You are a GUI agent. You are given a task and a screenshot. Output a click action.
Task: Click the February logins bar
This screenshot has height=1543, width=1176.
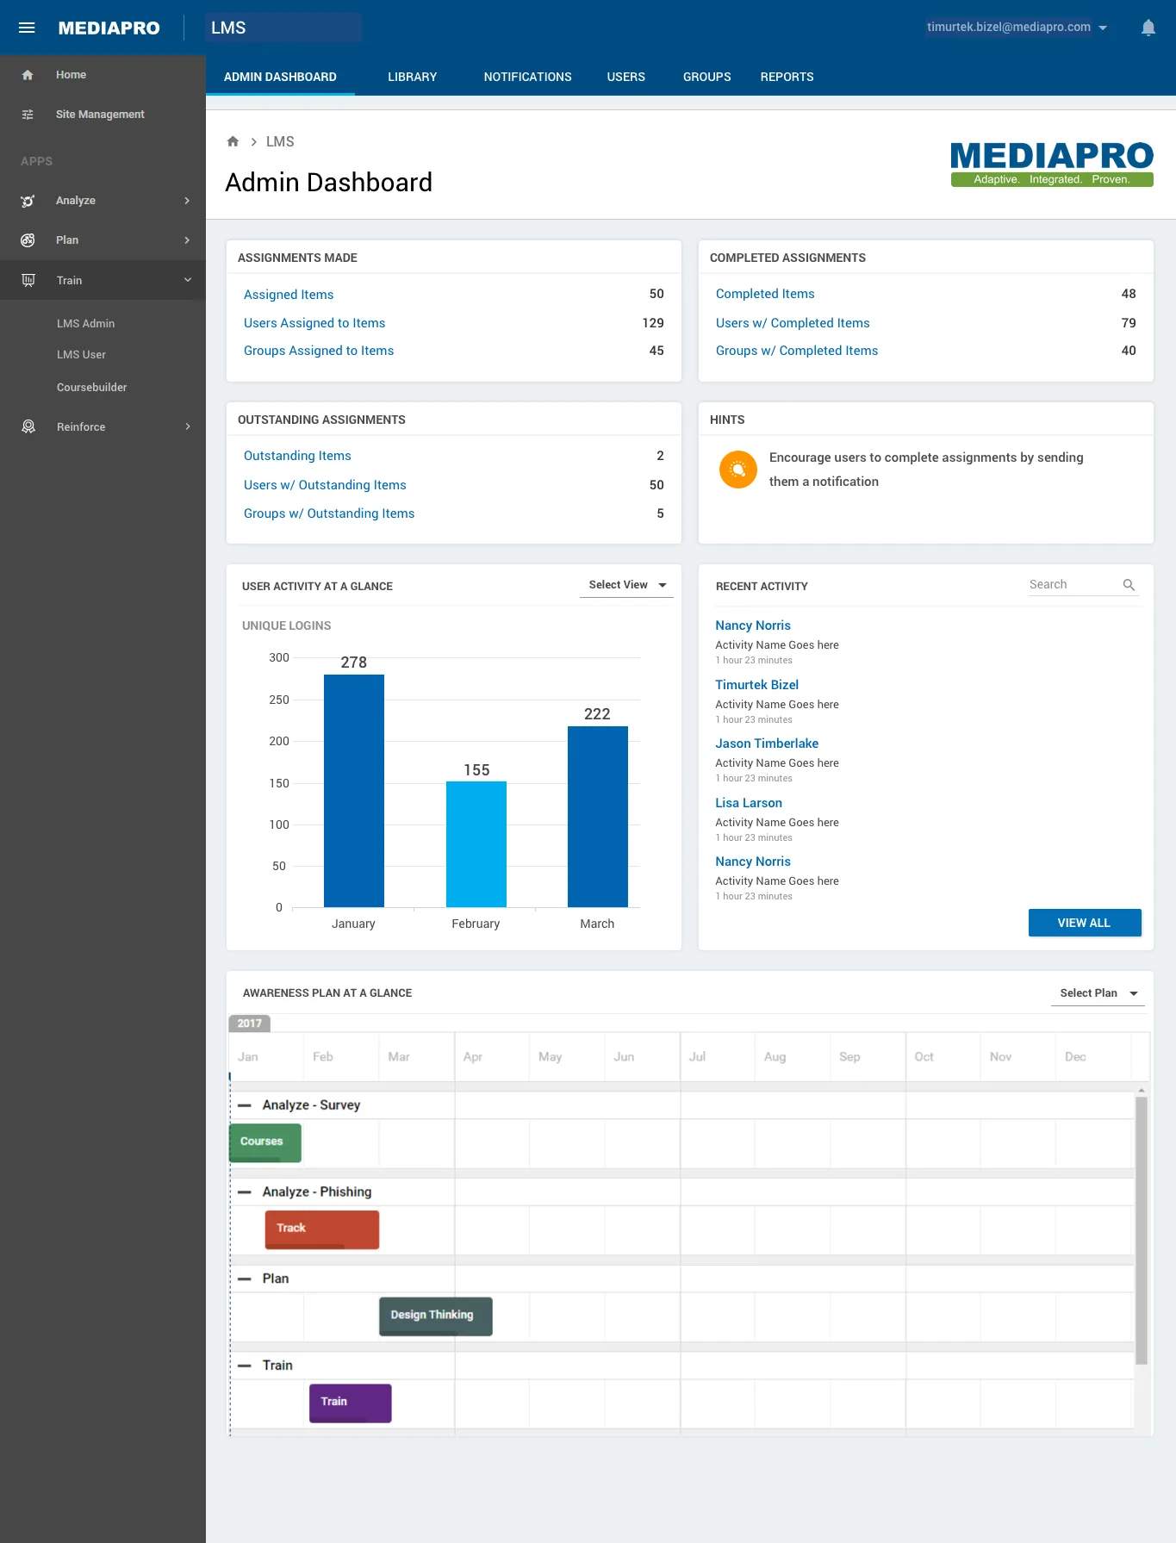[476, 844]
